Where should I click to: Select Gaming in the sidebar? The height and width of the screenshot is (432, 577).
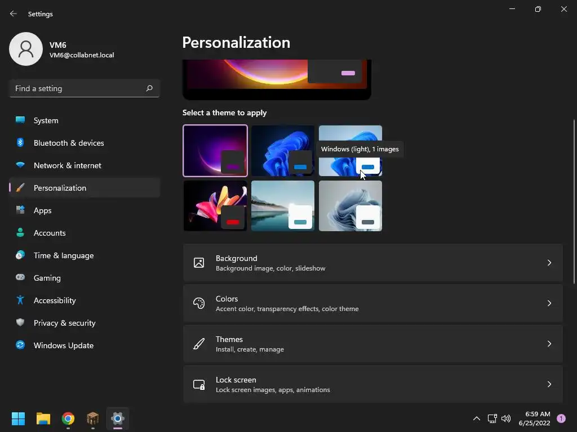tap(85, 278)
